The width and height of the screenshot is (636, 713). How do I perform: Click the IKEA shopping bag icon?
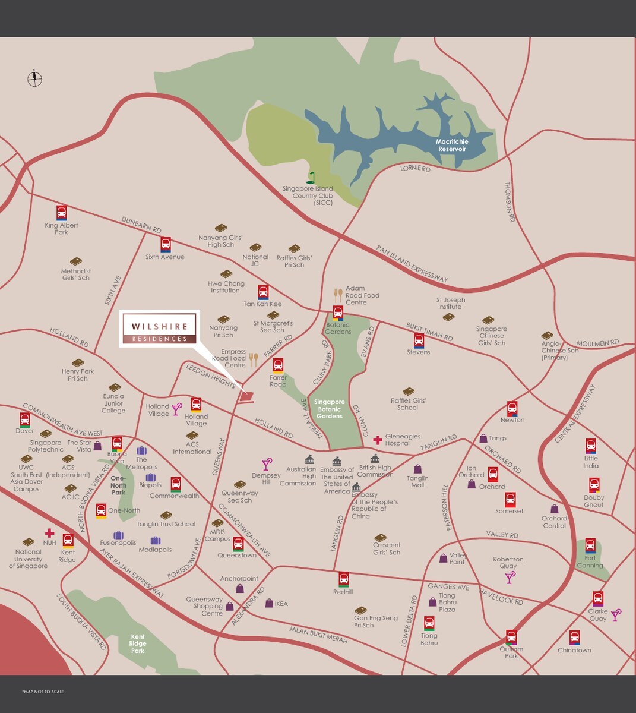point(269,603)
